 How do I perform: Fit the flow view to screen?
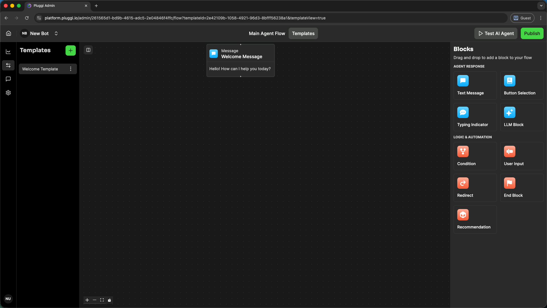point(102,300)
